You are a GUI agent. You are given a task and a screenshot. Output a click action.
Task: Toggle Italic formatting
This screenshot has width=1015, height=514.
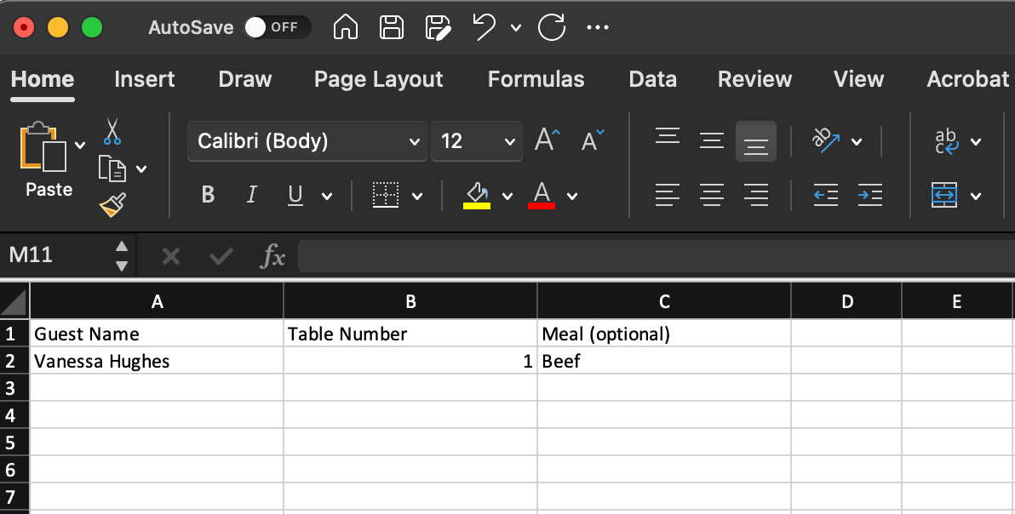(251, 196)
